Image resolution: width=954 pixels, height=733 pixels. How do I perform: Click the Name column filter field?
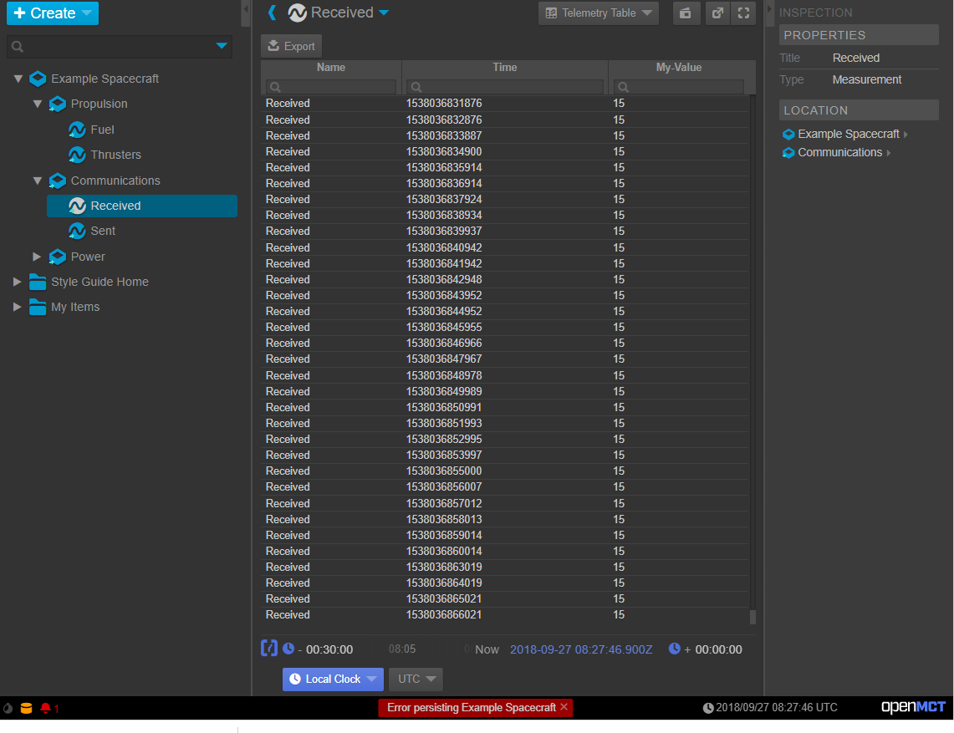(x=331, y=86)
